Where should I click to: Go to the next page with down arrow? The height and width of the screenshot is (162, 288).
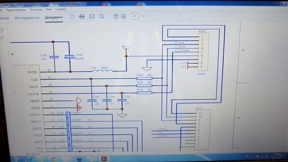click(124, 16)
